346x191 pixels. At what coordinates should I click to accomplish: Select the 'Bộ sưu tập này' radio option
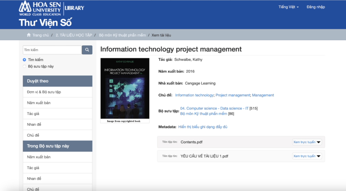(25, 66)
